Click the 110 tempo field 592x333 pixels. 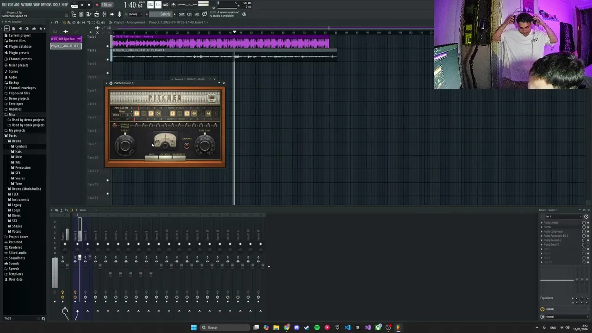(107, 5)
